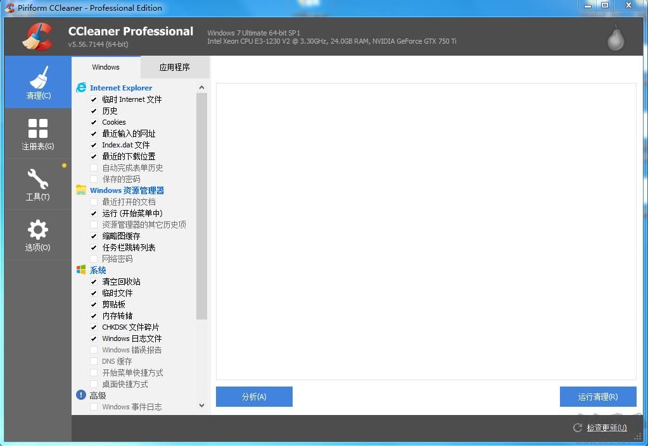The image size is (648, 446).
Task: Click the exclamation icon next to 高级
Action: (x=82, y=395)
